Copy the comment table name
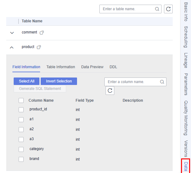The image size is (191, 173). pos(42,33)
